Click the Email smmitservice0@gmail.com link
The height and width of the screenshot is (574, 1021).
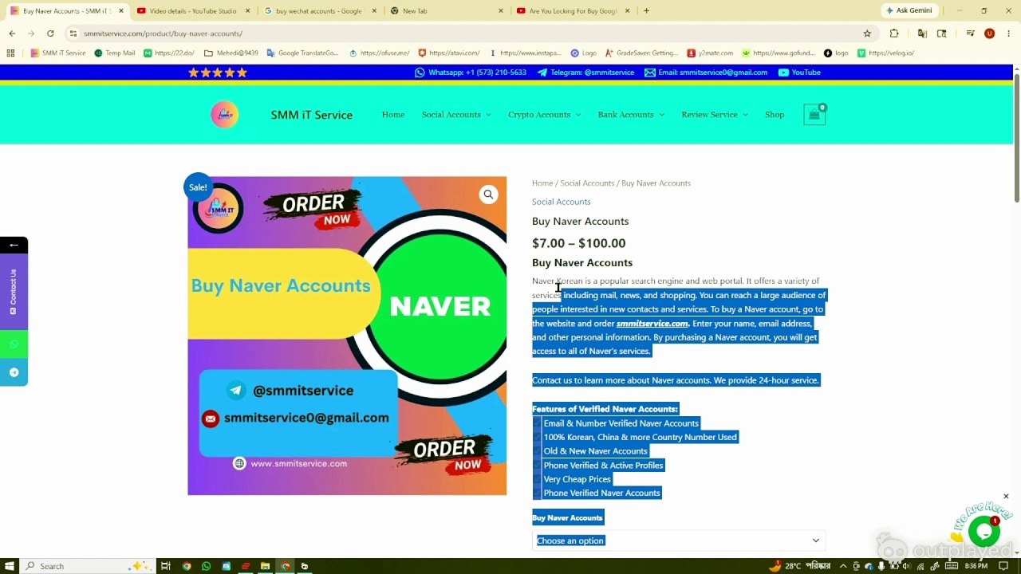[706, 73]
